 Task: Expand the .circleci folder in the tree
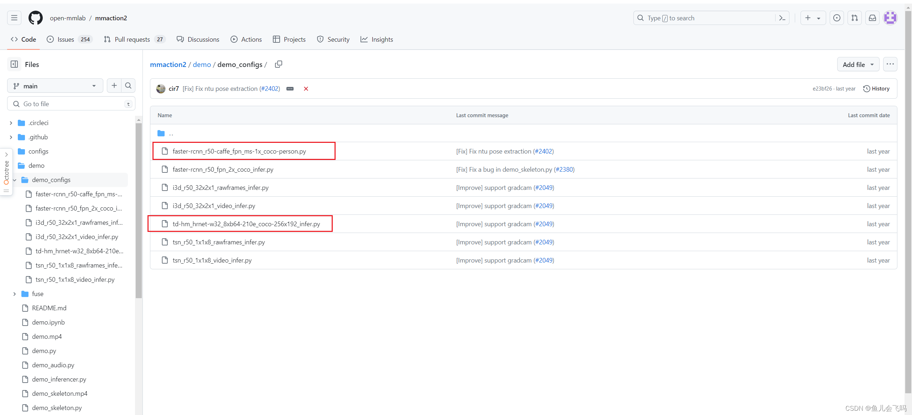coord(11,123)
